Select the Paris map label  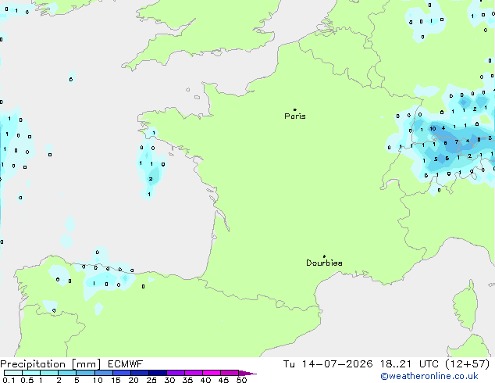pyautogui.click(x=295, y=116)
